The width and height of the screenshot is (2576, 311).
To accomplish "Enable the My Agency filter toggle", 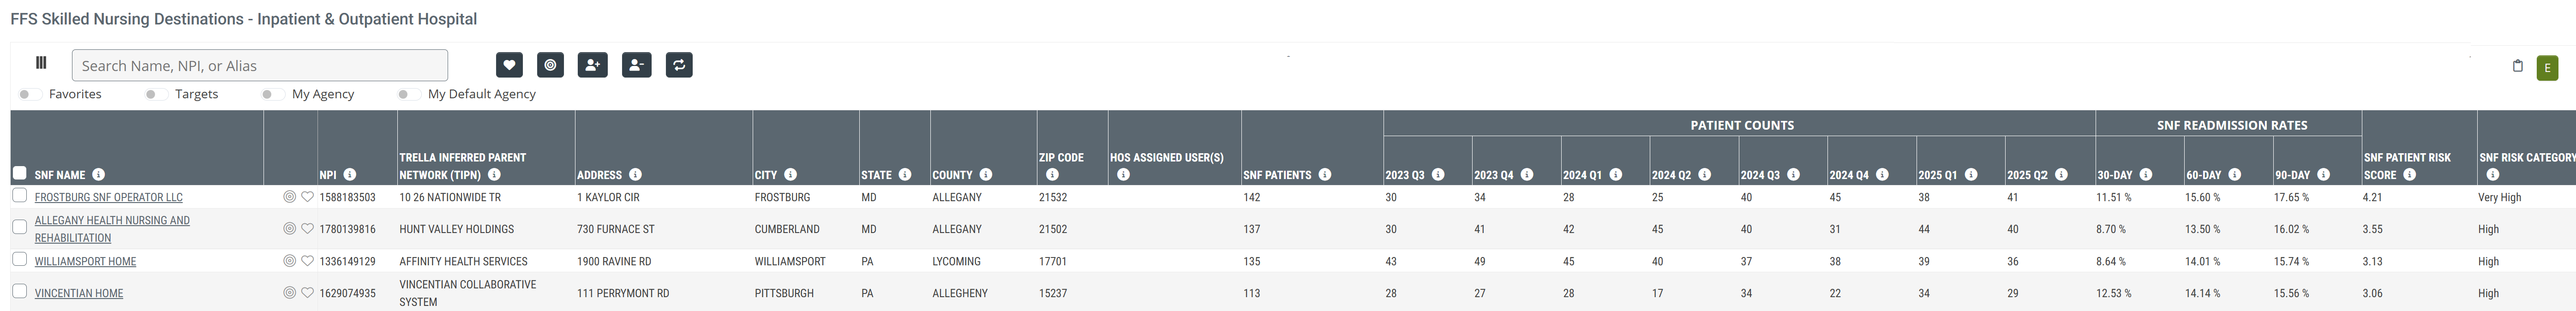I will tap(272, 94).
